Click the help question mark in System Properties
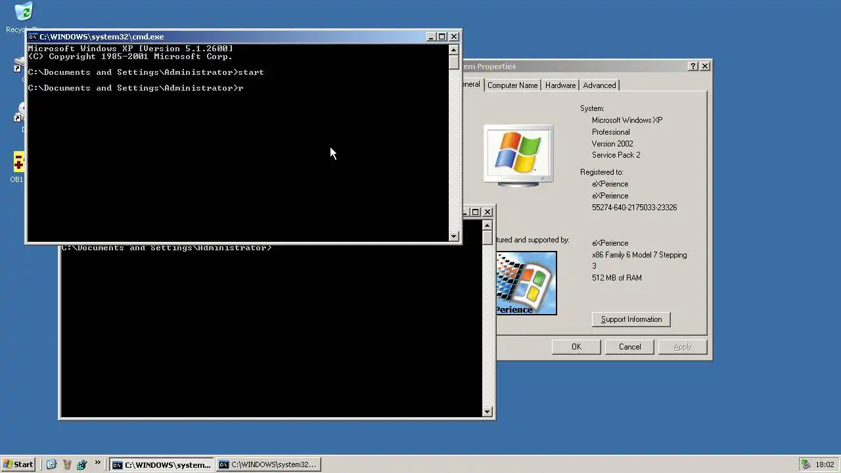The image size is (841, 473). pos(693,66)
